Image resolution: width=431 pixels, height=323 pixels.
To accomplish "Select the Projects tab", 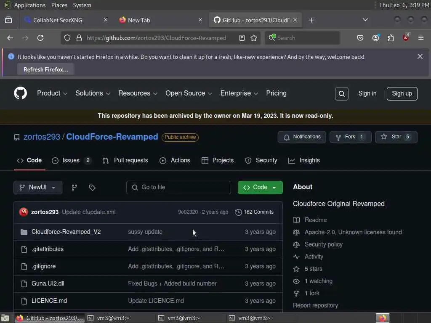I will pyautogui.click(x=218, y=160).
